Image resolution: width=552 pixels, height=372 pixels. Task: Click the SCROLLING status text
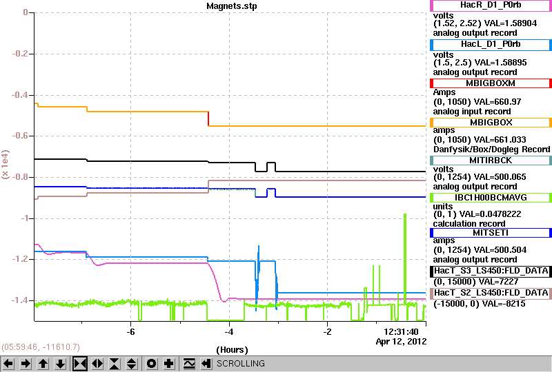point(240,364)
